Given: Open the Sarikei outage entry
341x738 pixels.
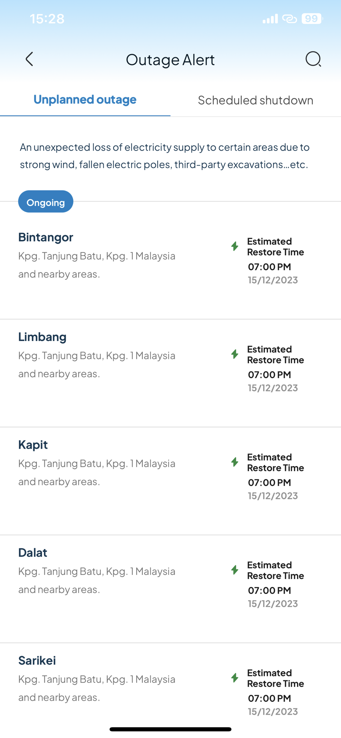Looking at the screenshot, I should tap(37, 661).
